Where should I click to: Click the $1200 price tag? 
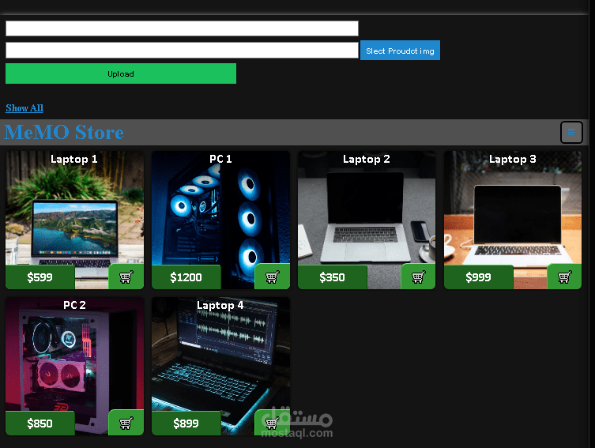coord(186,277)
